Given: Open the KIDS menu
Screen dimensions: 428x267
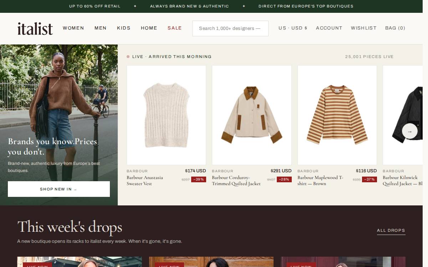Looking at the screenshot, I should (x=124, y=28).
